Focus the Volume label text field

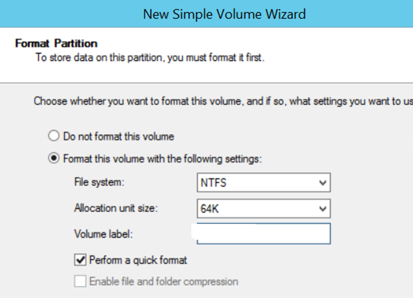[x=264, y=234]
